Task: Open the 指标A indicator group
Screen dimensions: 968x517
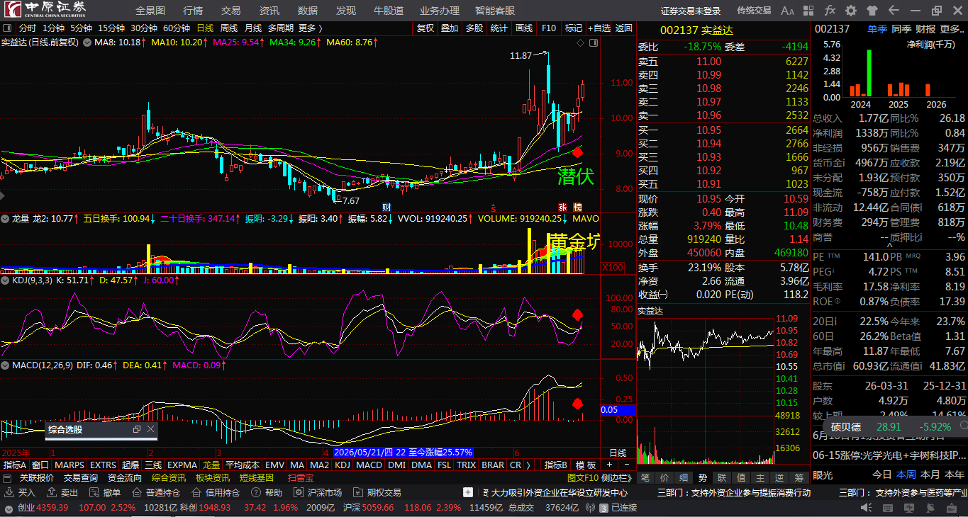Action: (x=15, y=465)
